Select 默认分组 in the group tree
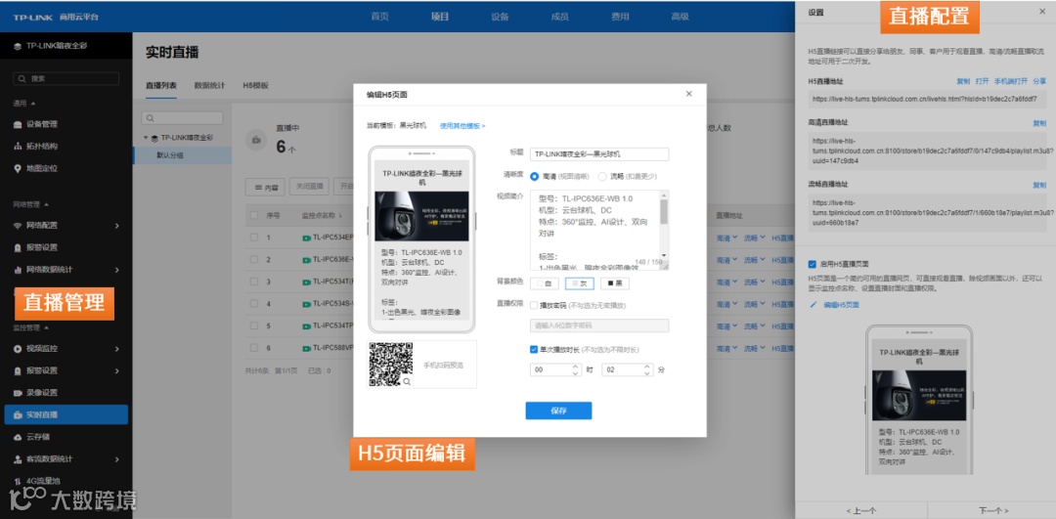 pyautogui.click(x=183, y=155)
